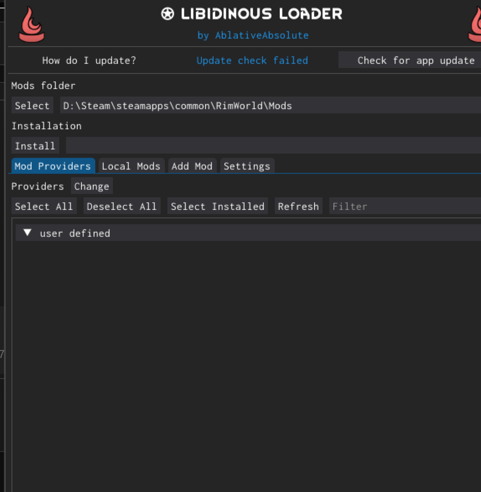
Task: Open the Settings tab
Action: click(247, 166)
